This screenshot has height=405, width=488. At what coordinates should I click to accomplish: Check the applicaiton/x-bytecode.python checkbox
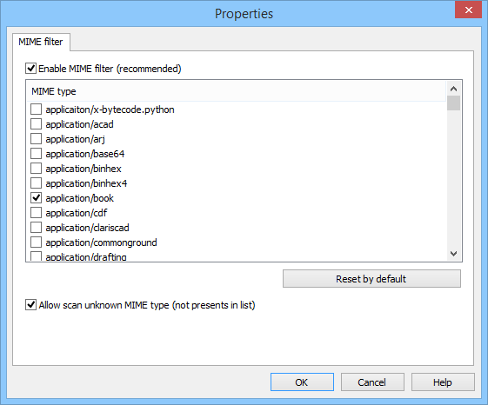37,110
